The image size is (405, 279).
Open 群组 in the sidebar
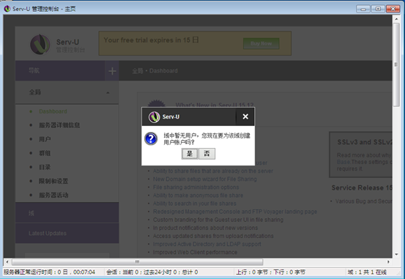[x=45, y=153]
